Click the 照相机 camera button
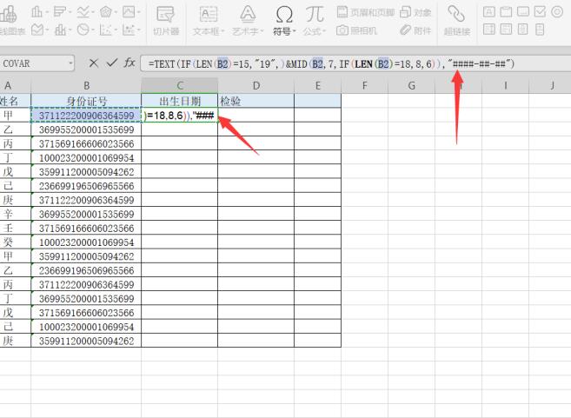The width and height of the screenshot is (571, 418). click(x=356, y=30)
